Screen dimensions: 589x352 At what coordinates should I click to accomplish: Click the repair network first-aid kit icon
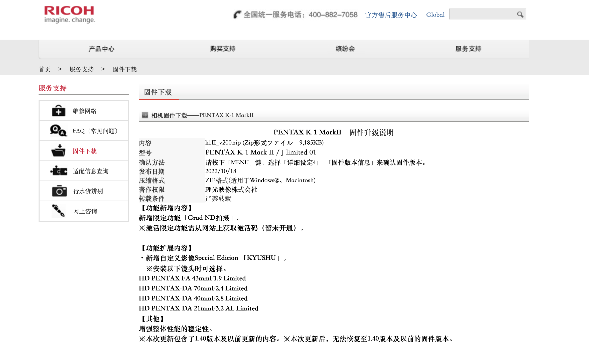point(59,111)
